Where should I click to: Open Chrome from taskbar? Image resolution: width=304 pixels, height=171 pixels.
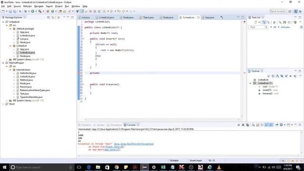coord(116,167)
